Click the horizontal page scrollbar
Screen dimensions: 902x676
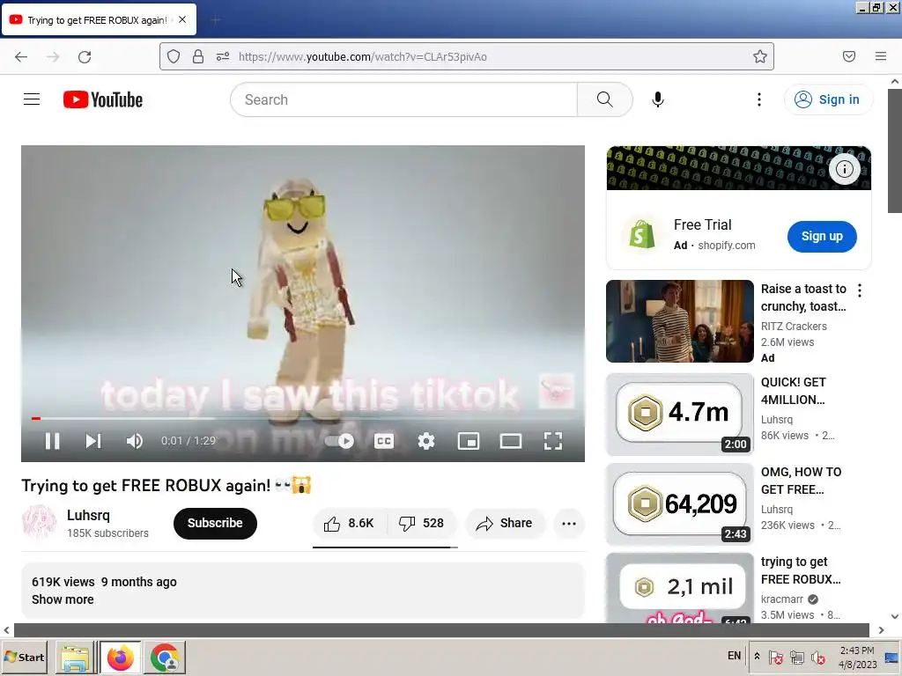[x=442, y=630]
